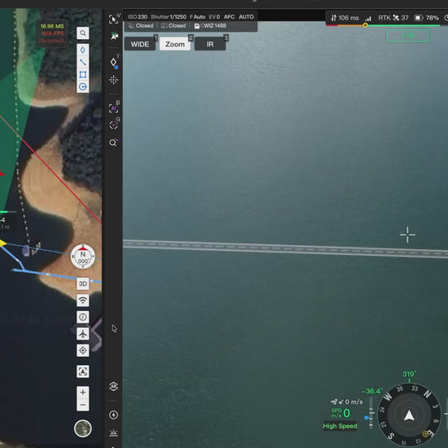Switch map base layer via satellite thumbnail
Image resolution: width=448 pixels, height=448 pixels.
(x=82, y=428)
